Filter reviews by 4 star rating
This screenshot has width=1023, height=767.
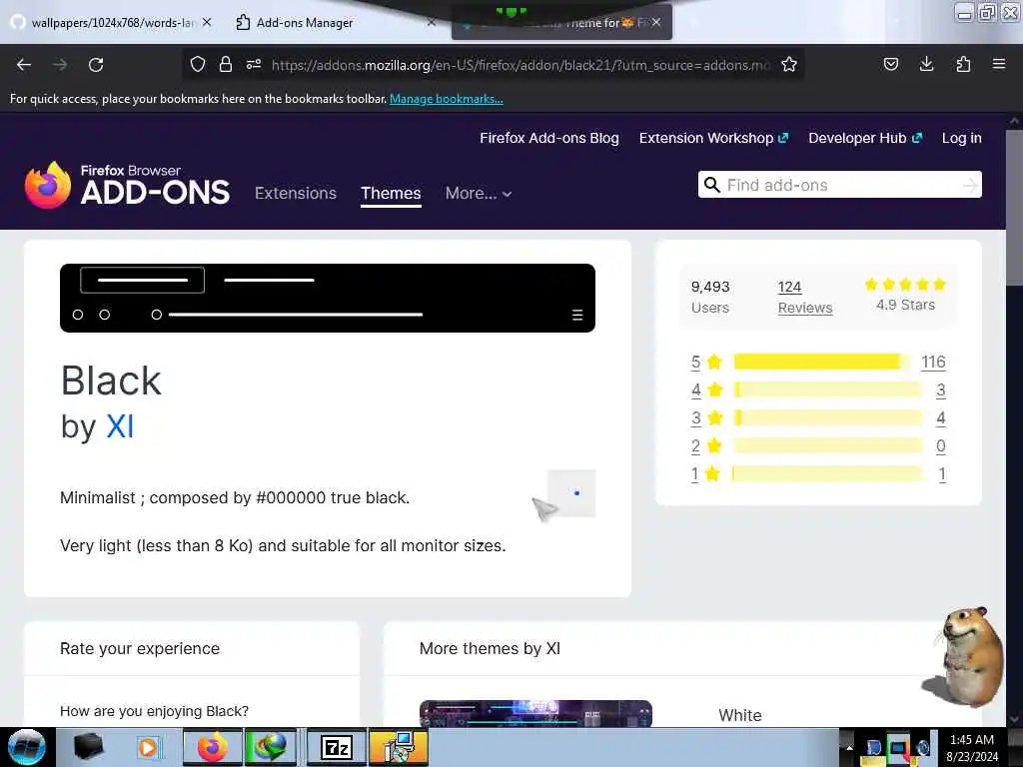[x=706, y=390]
